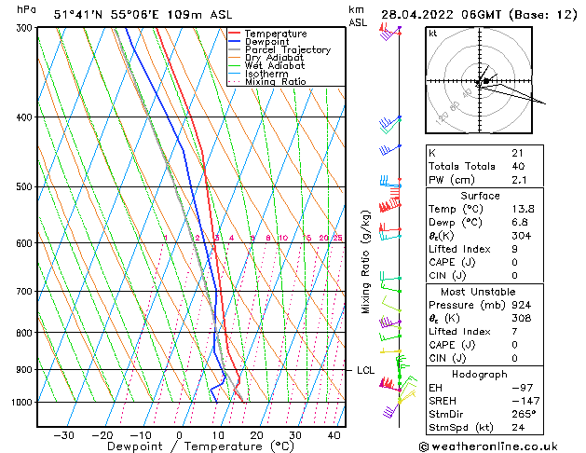Click the mixing ratio label 10
The height and width of the screenshot is (453, 586).
pyautogui.click(x=283, y=238)
